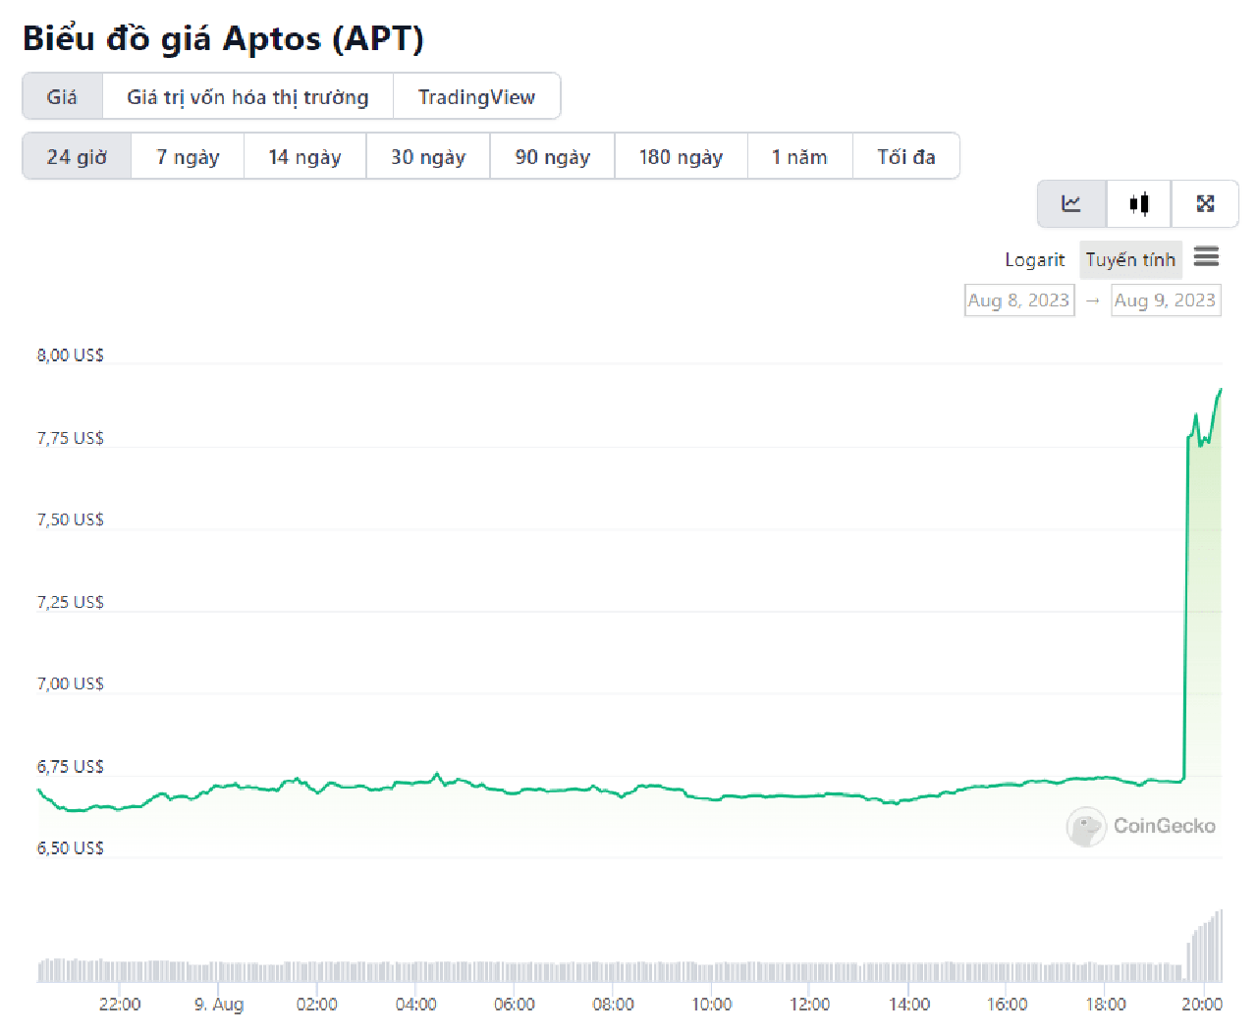The image size is (1257, 1036).
Task: Choose the 14 ngày time range
Action: tap(304, 156)
